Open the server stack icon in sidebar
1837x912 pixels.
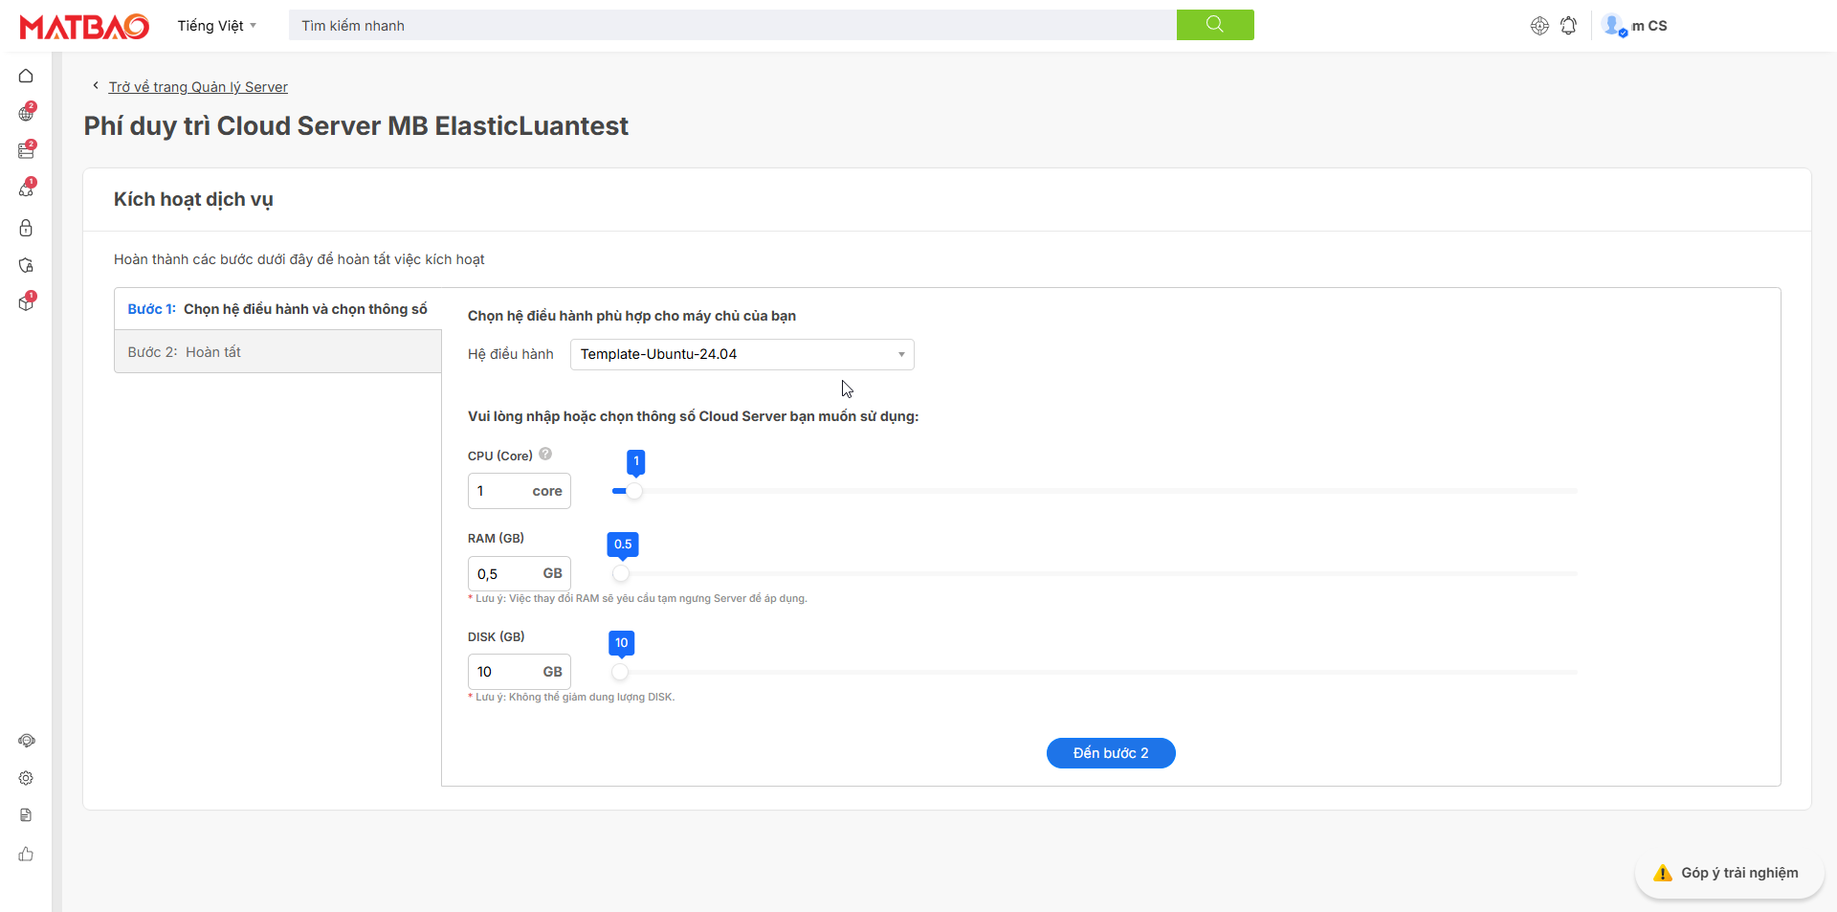(x=26, y=151)
